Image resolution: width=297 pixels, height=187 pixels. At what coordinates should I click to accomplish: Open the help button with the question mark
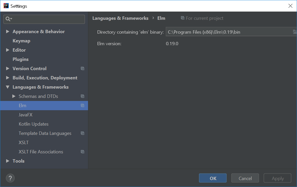click(10, 178)
